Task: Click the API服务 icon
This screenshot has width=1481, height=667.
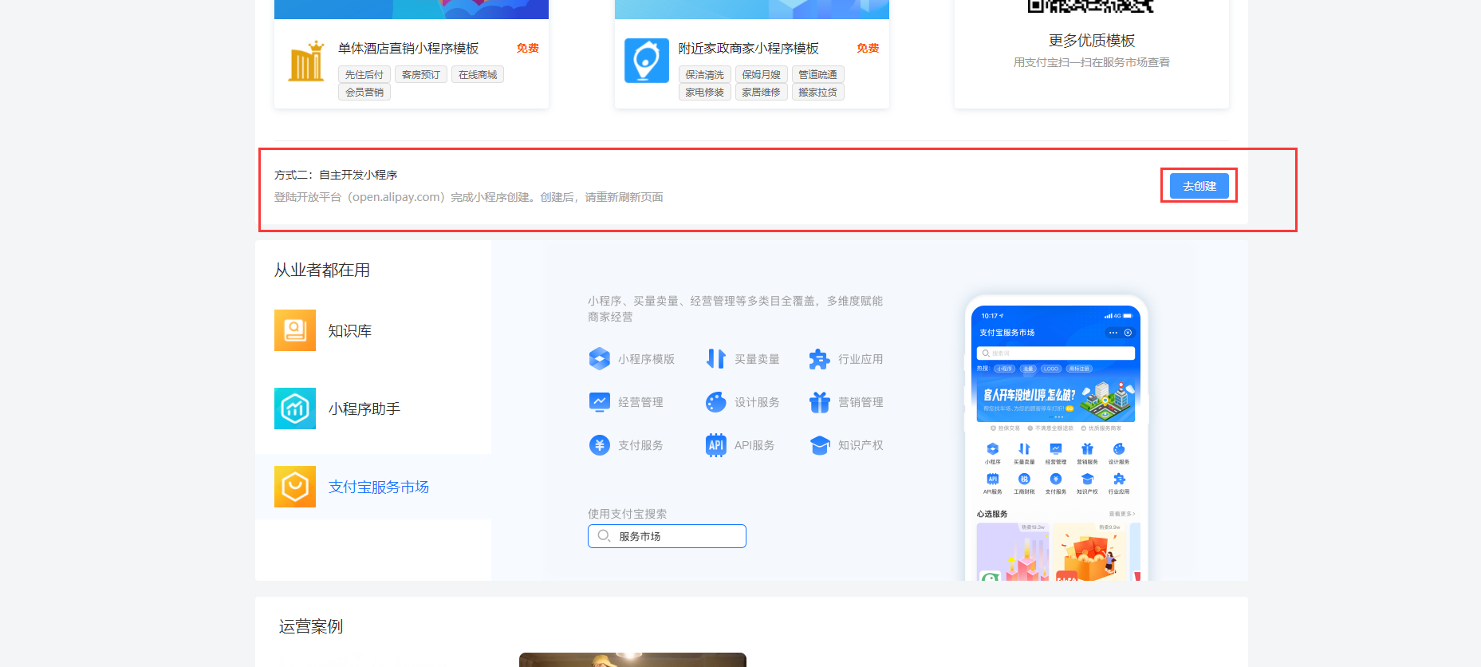Action: [x=715, y=445]
